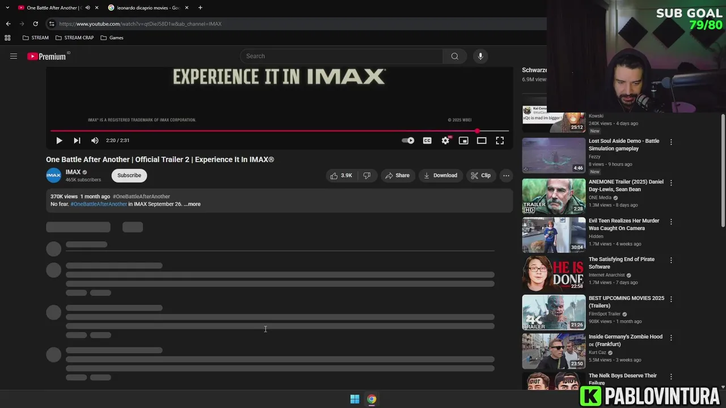Open options for Lost Soul Aside video

point(671,142)
